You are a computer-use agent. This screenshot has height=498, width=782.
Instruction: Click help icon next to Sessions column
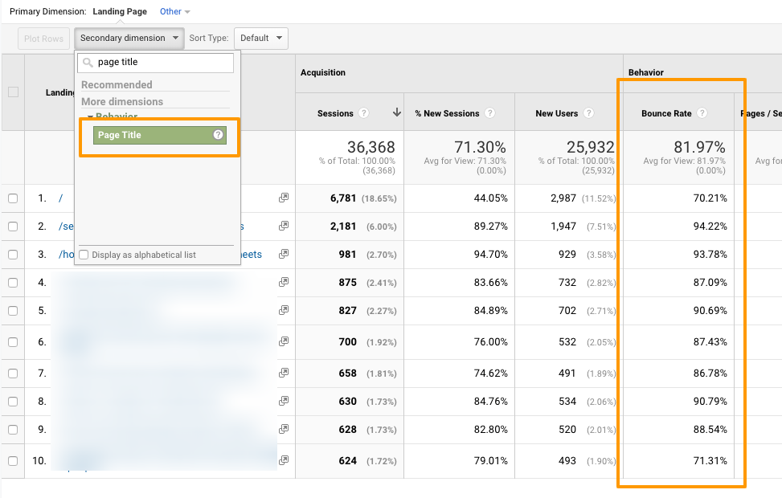(x=364, y=113)
